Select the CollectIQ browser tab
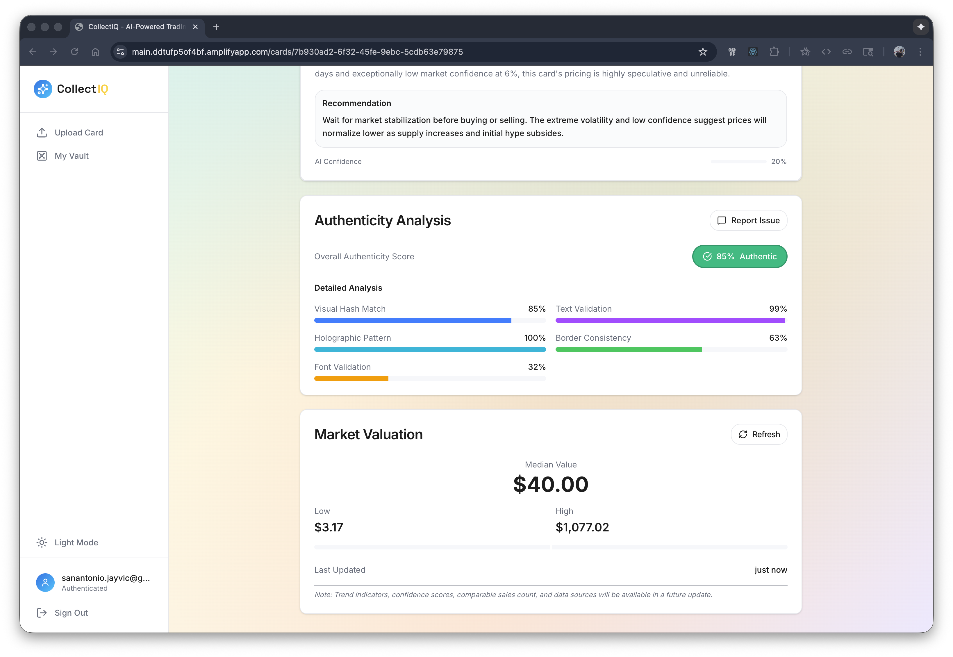The image size is (953, 657). (136, 27)
